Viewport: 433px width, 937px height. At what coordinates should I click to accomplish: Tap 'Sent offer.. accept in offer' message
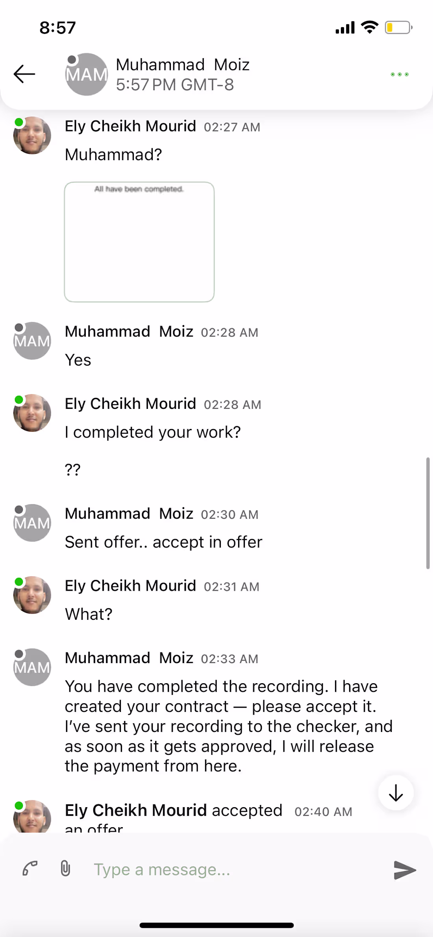tap(163, 542)
